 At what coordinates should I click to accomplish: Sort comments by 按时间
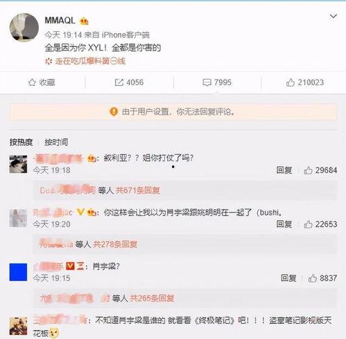point(56,143)
